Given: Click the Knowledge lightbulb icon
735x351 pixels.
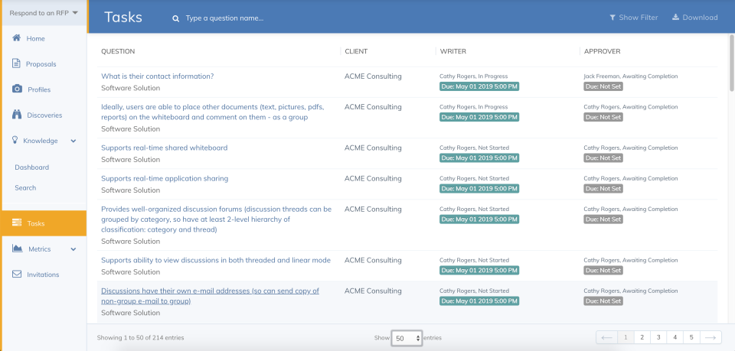Looking at the screenshot, I should click(x=15, y=141).
